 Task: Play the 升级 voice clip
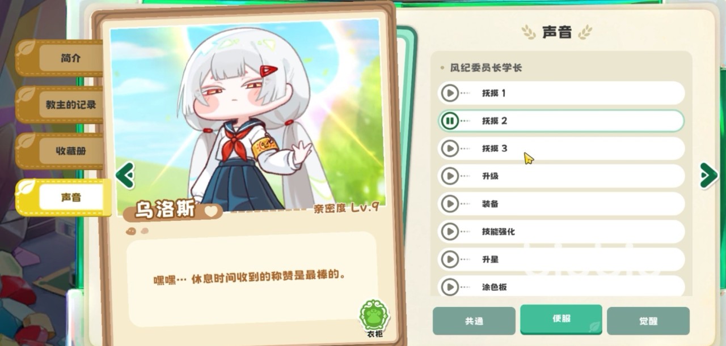pyautogui.click(x=450, y=176)
